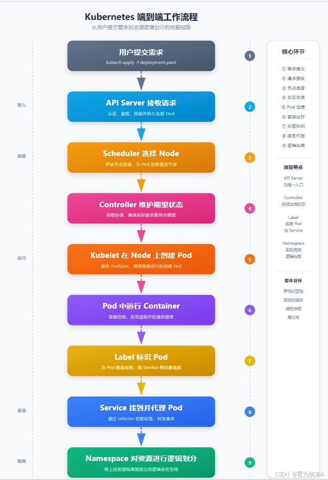328x480 pixels.
Task: Select the Service 找到并代理 Pod block
Action: click(141, 412)
